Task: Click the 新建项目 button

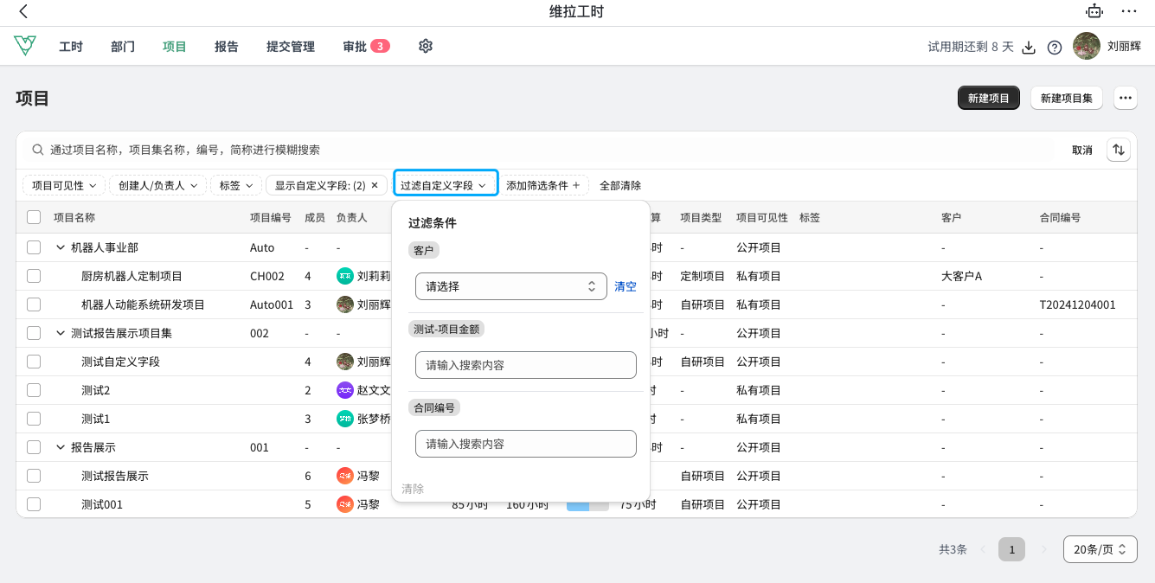Action: [x=988, y=98]
